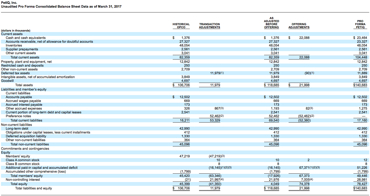Click the offering adjustment '(90)(1)' for deferred taxes

click(x=309, y=73)
